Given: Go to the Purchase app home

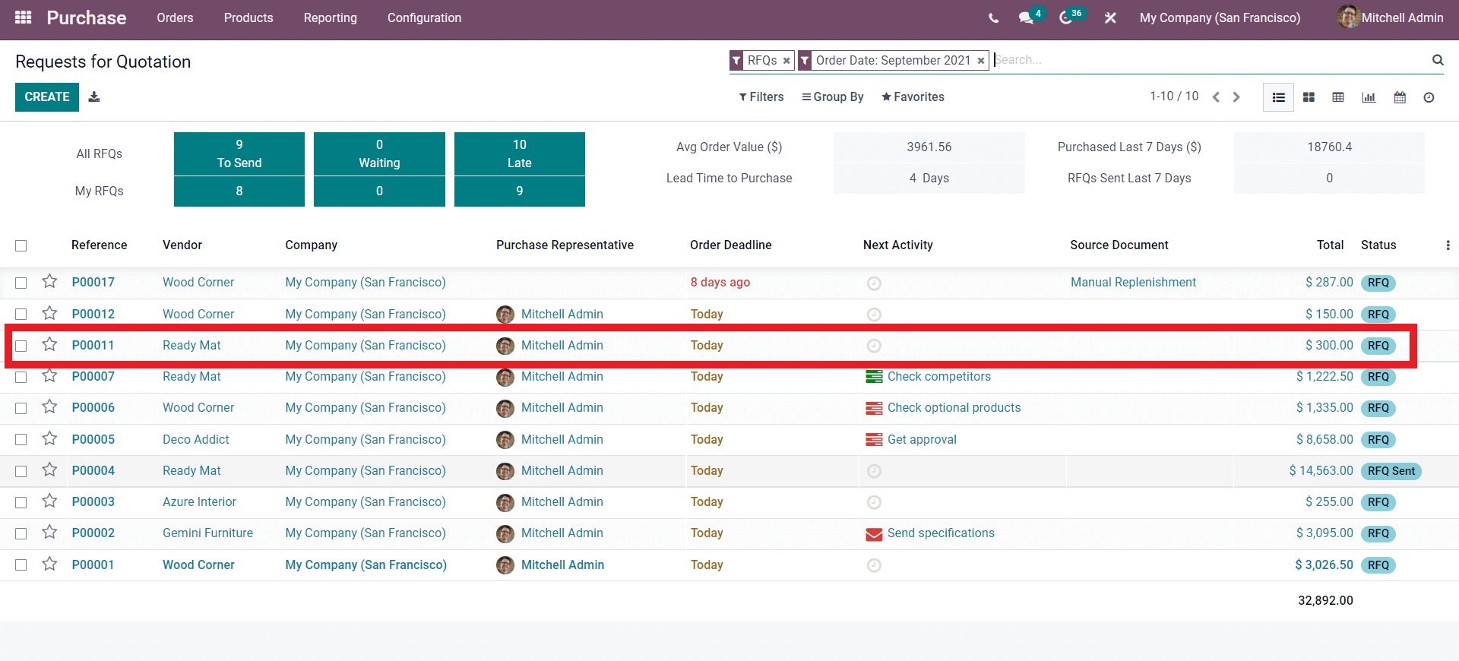Looking at the screenshot, I should pos(87,17).
